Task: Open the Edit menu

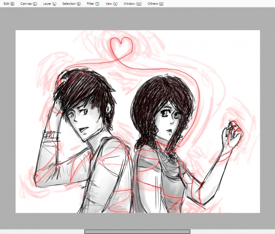Action: (x=9, y=4)
